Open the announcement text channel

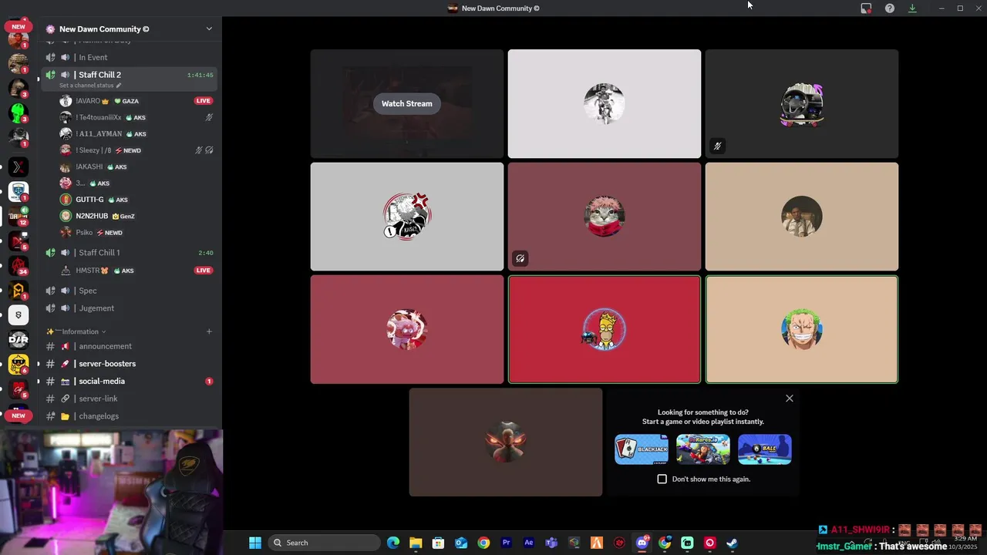(x=129, y=346)
